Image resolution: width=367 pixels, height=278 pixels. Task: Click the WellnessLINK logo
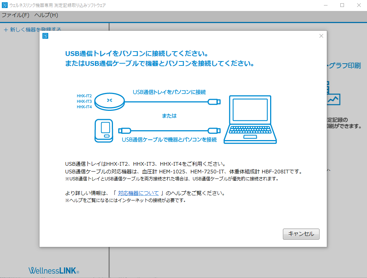click(x=54, y=271)
